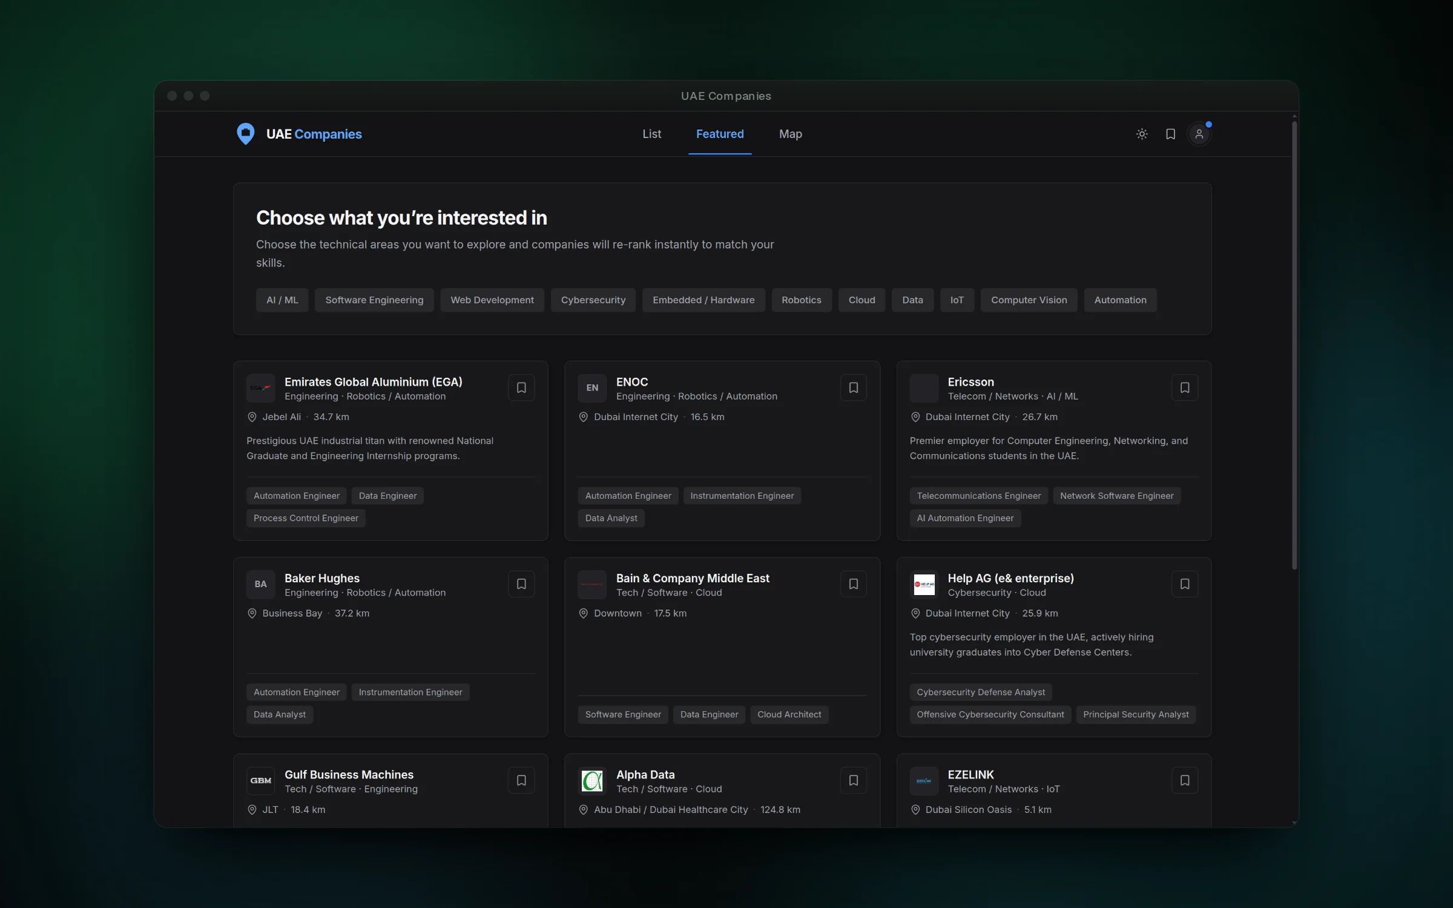Click the Ericsson description text
This screenshot has height=908, width=1453.
[1049, 449]
